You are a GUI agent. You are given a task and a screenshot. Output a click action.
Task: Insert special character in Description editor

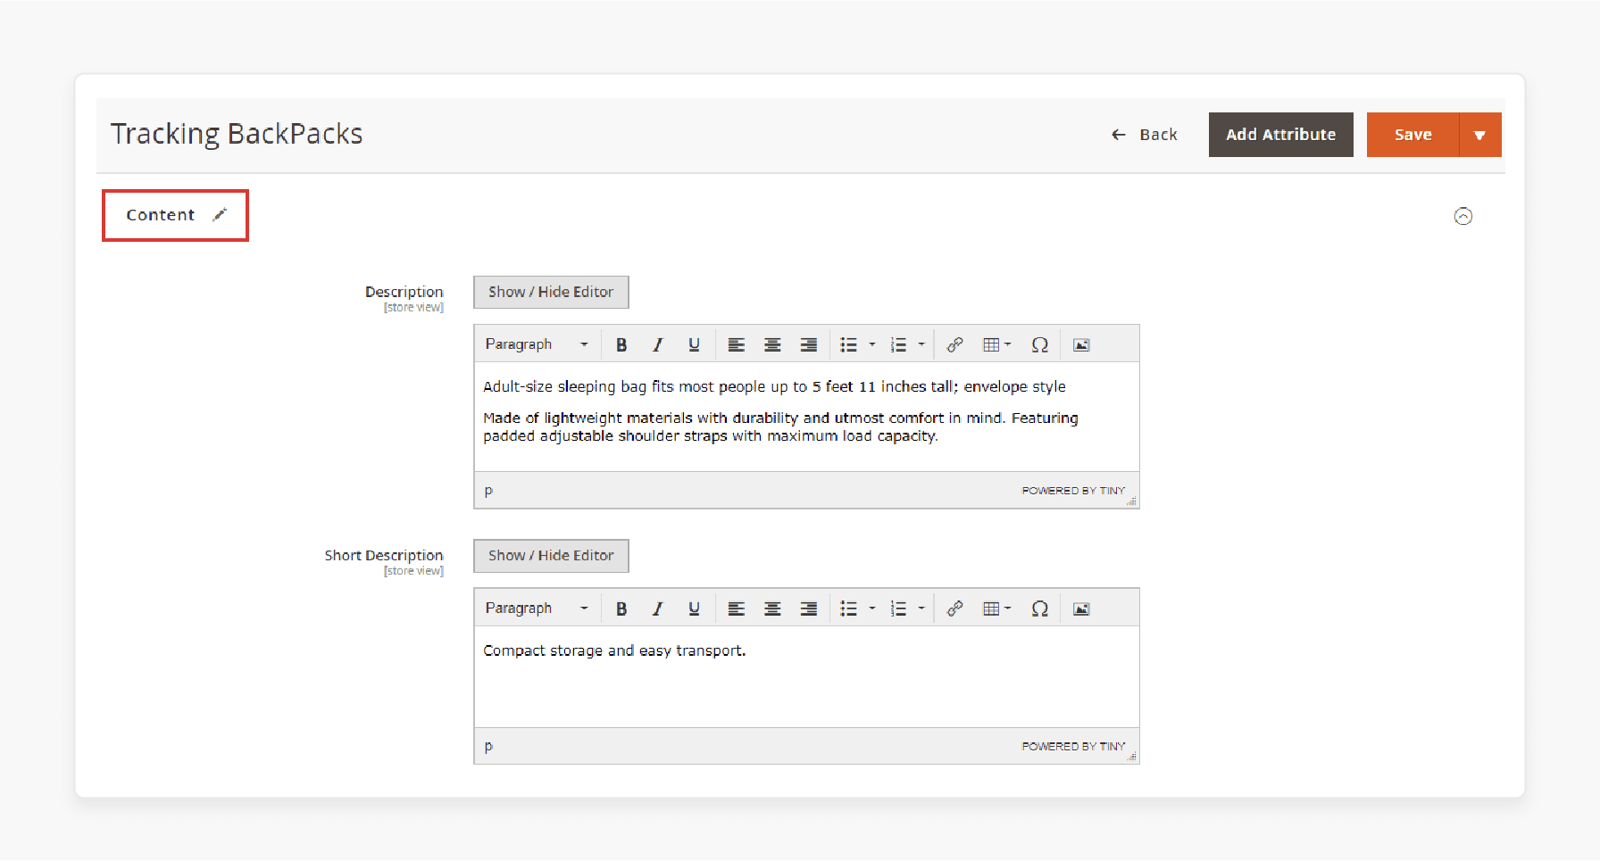(1039, 344)
